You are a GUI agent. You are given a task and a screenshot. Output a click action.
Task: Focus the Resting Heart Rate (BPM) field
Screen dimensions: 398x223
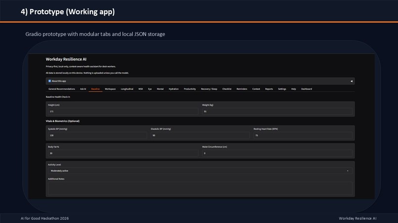pyautogui.click(x=303, y=135)
